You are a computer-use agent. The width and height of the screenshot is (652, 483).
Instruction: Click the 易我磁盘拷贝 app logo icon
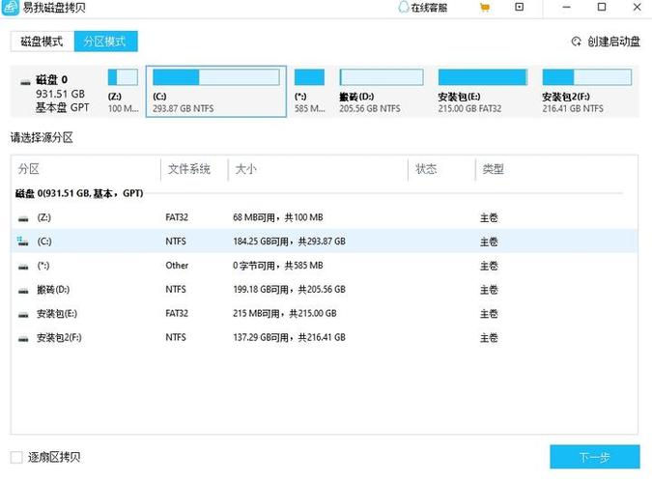pyautogui.click(x=10, y=7)
